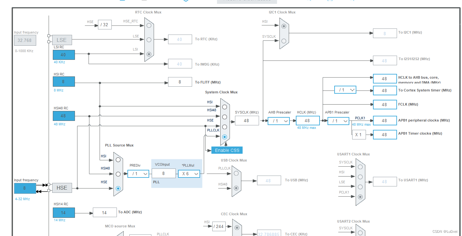The image size is (462, 236).
Task: Select HSI48 in the USB Clock Mux
Action: pyautogui.click(x=237, y=188)
